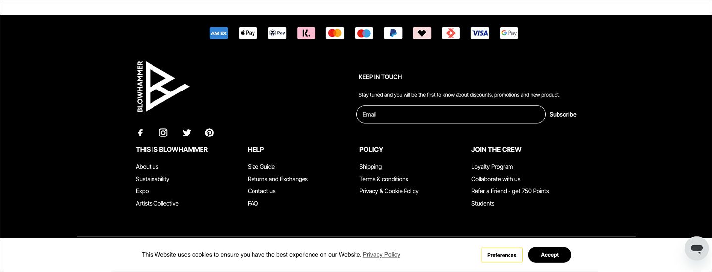Click the pink Klarna payment icon
This screenshot has height=272, width=712.
point(306,33)
